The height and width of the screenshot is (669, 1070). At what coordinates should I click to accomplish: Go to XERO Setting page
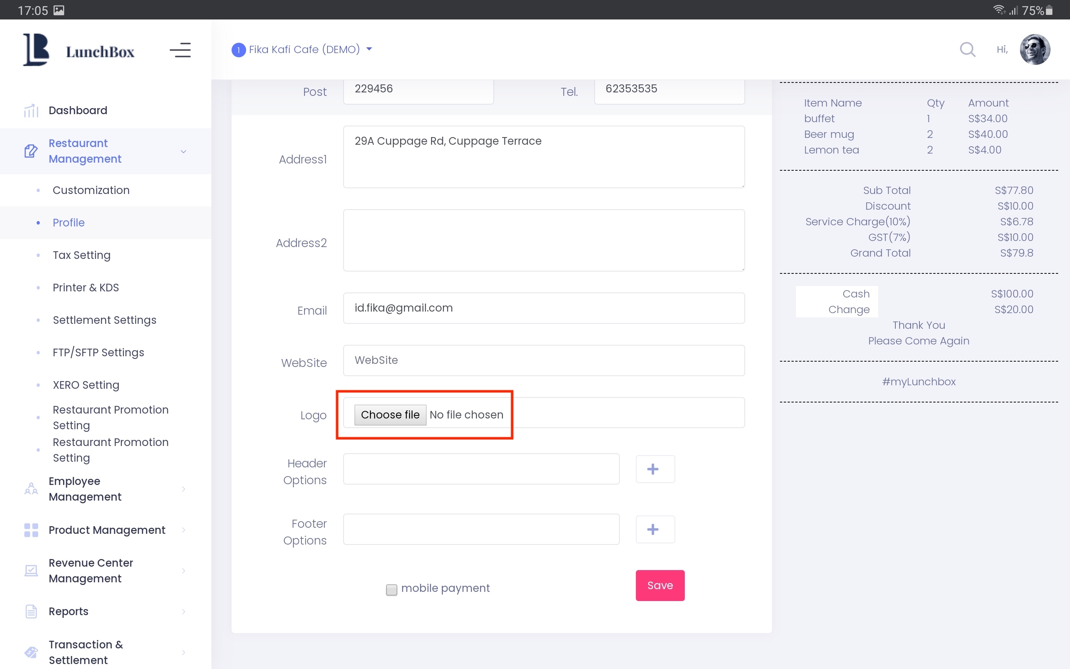86,385
